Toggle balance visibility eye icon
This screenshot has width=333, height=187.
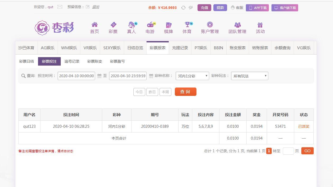point(191,8)
